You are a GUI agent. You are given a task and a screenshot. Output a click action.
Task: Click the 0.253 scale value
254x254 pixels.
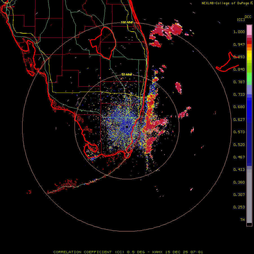point(239,207)
